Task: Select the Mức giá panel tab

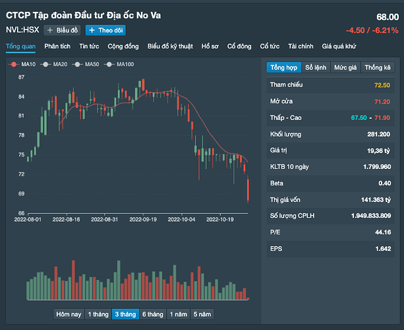Action: [345, 67]
